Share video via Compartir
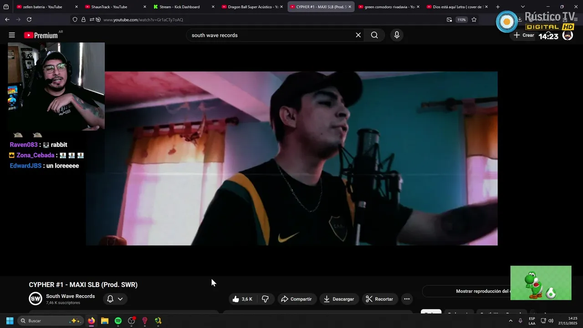 [297, 299]
